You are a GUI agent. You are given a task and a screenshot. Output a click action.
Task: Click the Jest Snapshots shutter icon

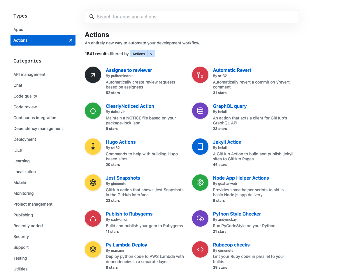tap(93, 183)
